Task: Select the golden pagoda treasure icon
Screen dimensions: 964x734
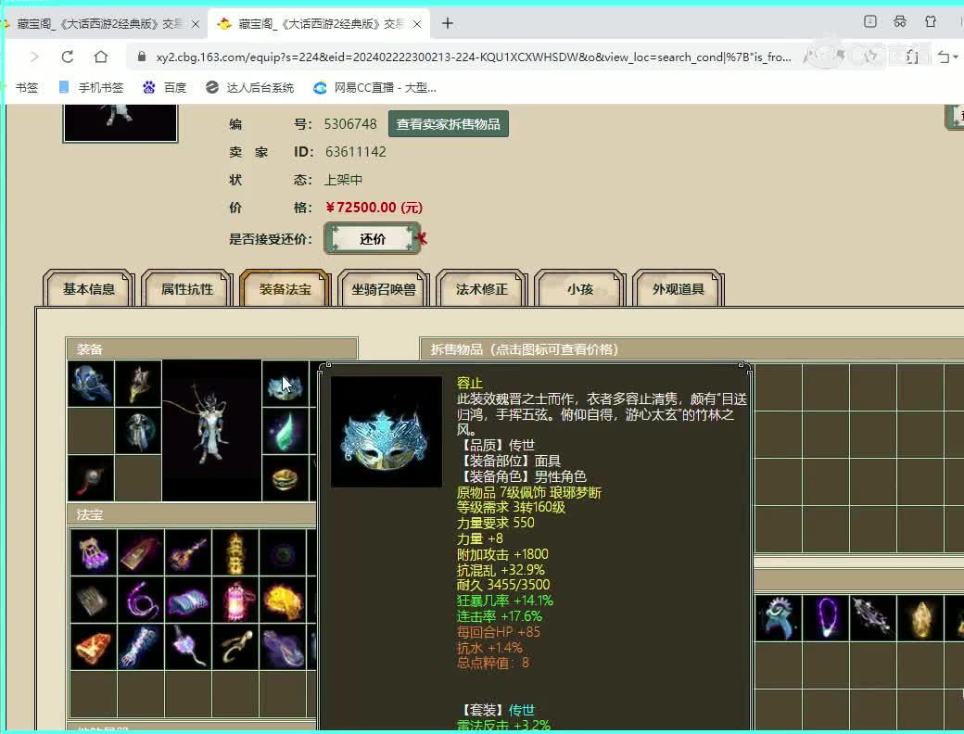Action: click(235, 552)
